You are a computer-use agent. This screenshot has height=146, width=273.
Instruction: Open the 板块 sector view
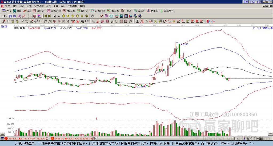[x=17, y=11]
